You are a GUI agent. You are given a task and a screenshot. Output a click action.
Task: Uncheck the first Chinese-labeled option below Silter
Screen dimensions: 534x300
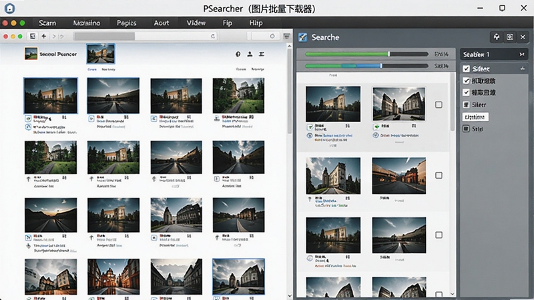coord(466,81)
